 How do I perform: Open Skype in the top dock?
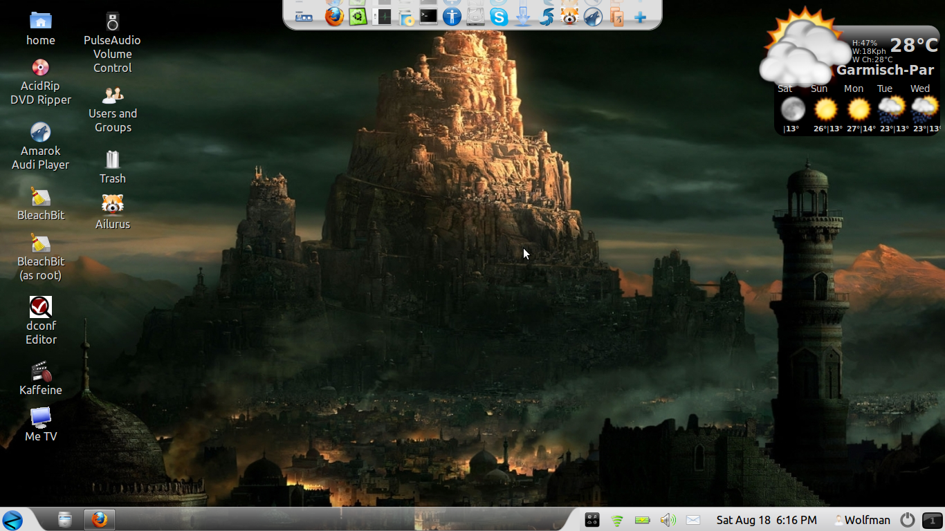click(x=499, y=17)
